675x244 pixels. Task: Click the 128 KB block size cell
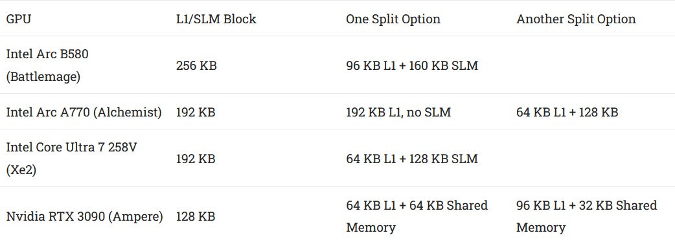pyautogui.click(x=196, y=216)
